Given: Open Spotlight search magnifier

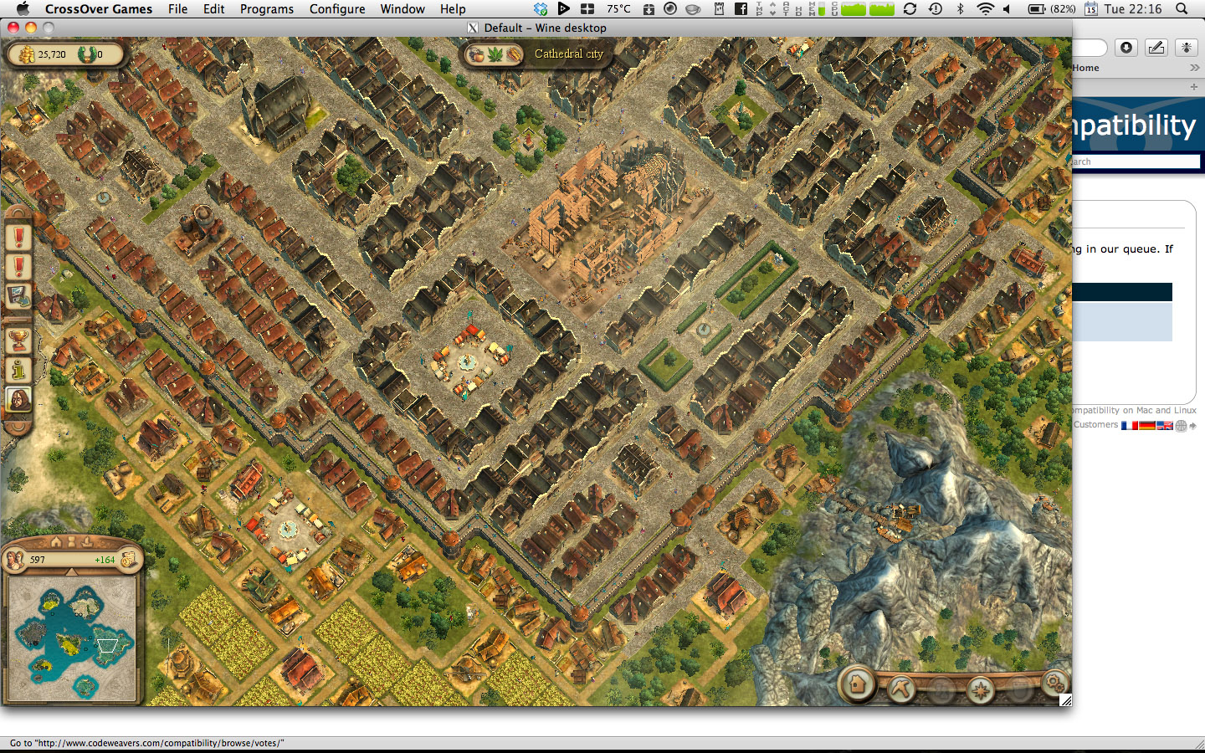Looking at the screenshot, I should tap(1182, 8).
